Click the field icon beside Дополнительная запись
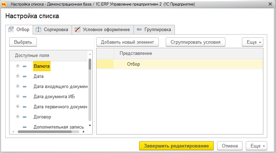This screenshot has width=276, height=153. click(x=25, y=127)
